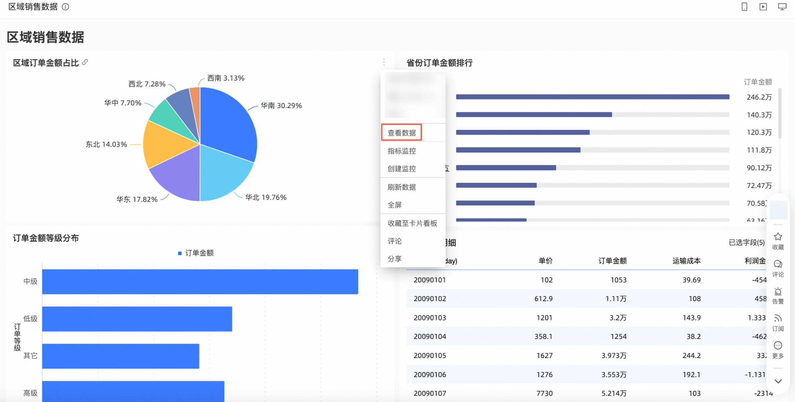Click the 收藏 star icon in sidebar
Image resolution: width=795 pixels, height=402 pixels.
tap(778, 237)
